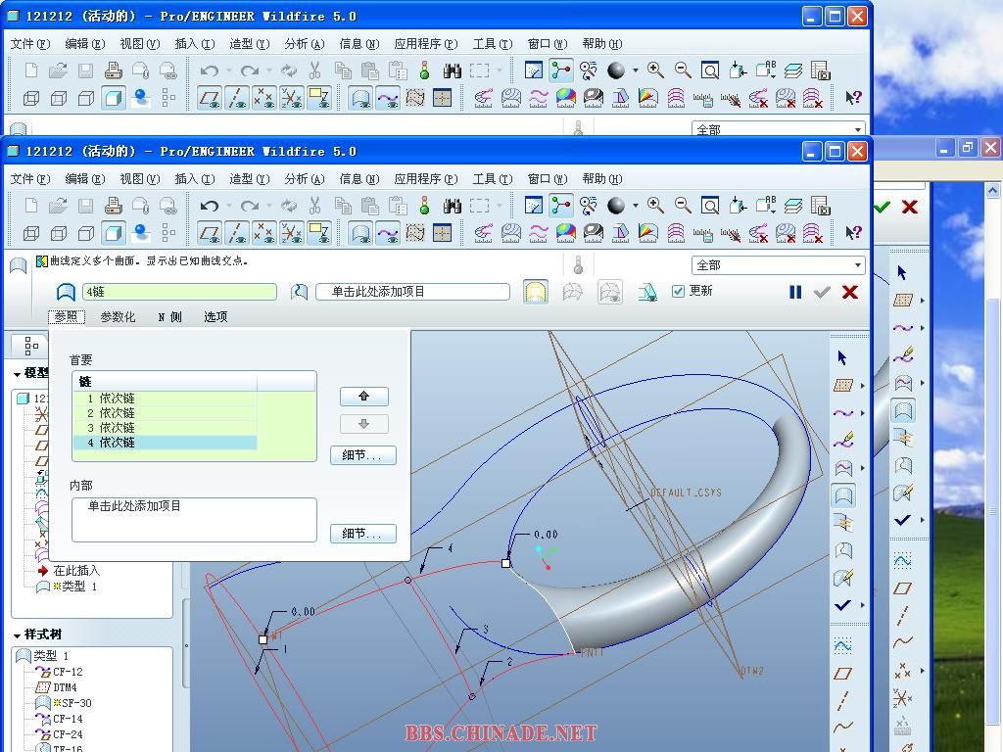Click surface tool in right vertical toolbar
The width and height of the screenshot is (1003, 752).
click(x=843, y=494)
